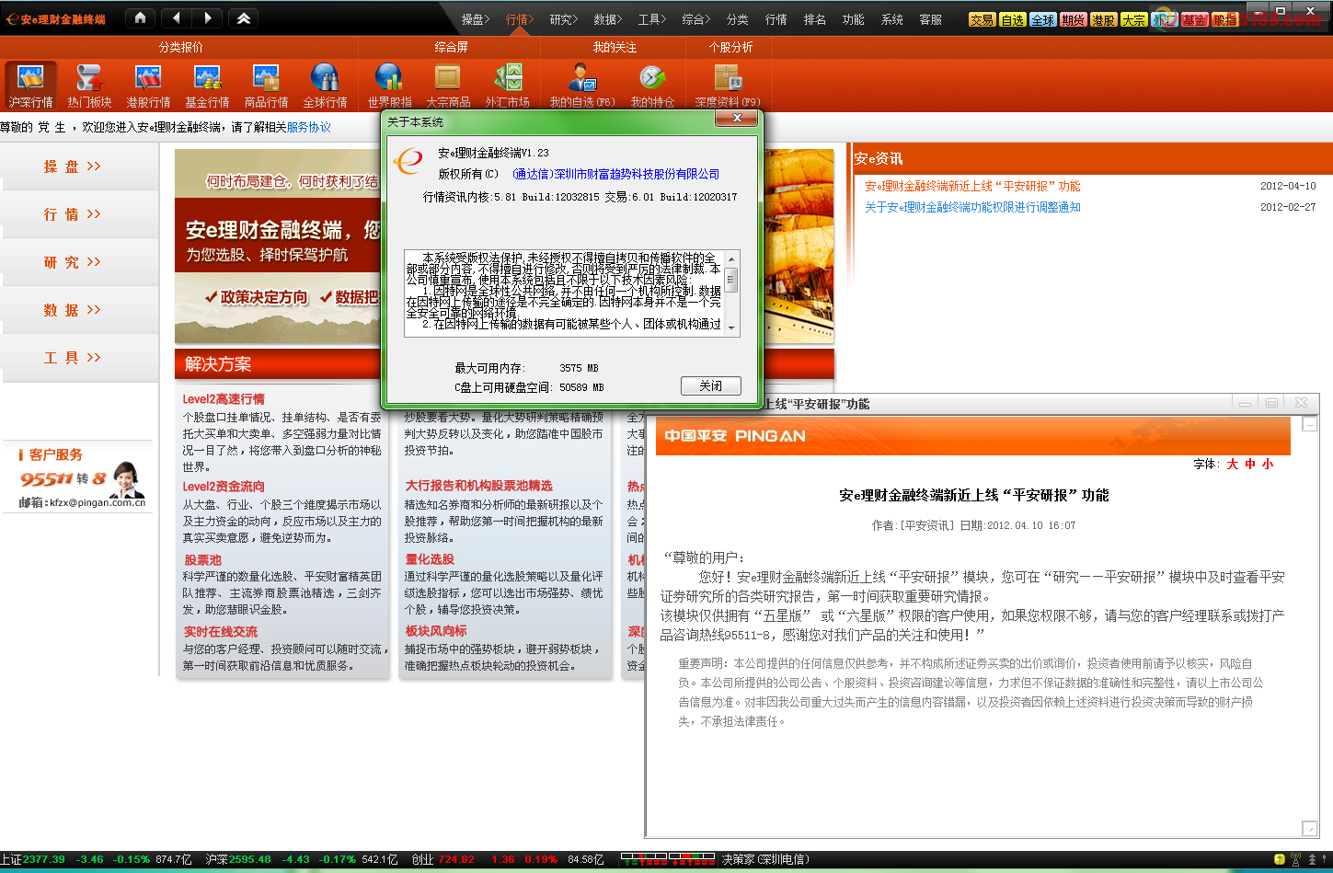Screen dimensions: 1333x873
Task: Open the 沪深行情 toolbar icon
Action: click(31, 86)
